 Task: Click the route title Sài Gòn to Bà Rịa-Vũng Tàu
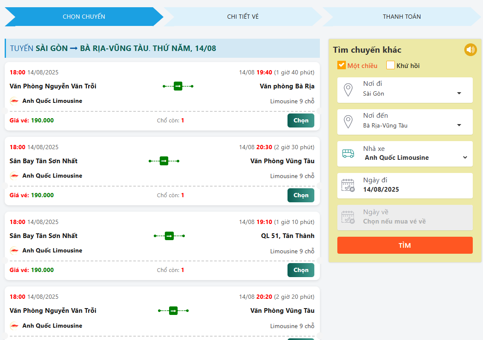pyautogui.click(x=113, y=48)
